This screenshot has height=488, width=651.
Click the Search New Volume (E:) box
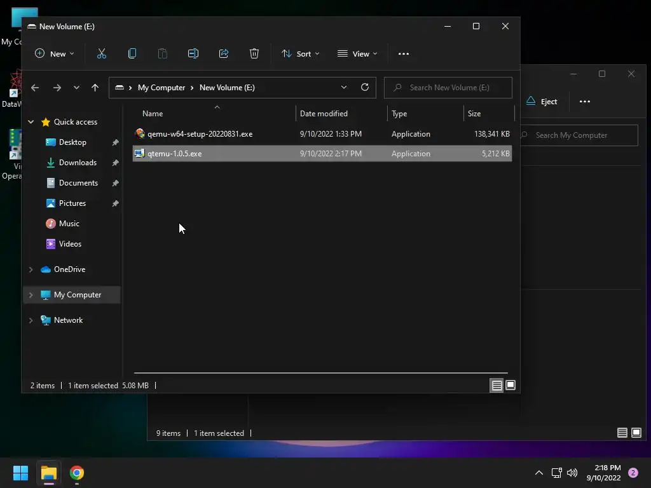coord(448,88)
